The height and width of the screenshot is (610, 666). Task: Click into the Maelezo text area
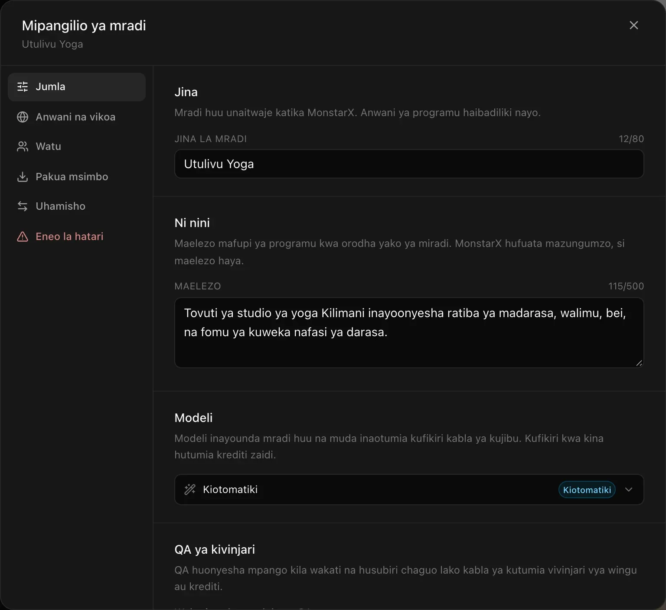tap(409, 333)
